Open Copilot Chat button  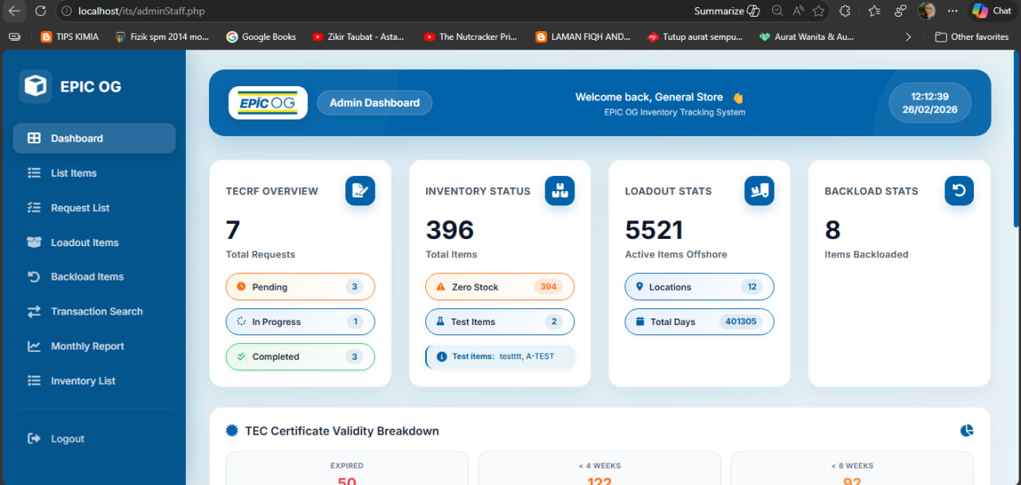coord(991,11)
